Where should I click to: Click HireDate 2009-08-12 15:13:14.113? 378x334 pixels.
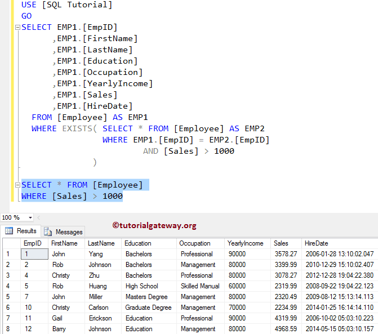pos(340,297)
